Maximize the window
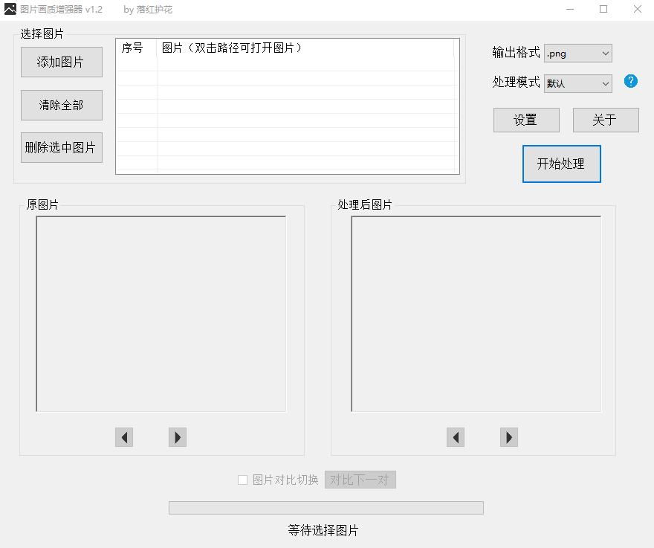654x548 pixels. (x=603, y=9)
